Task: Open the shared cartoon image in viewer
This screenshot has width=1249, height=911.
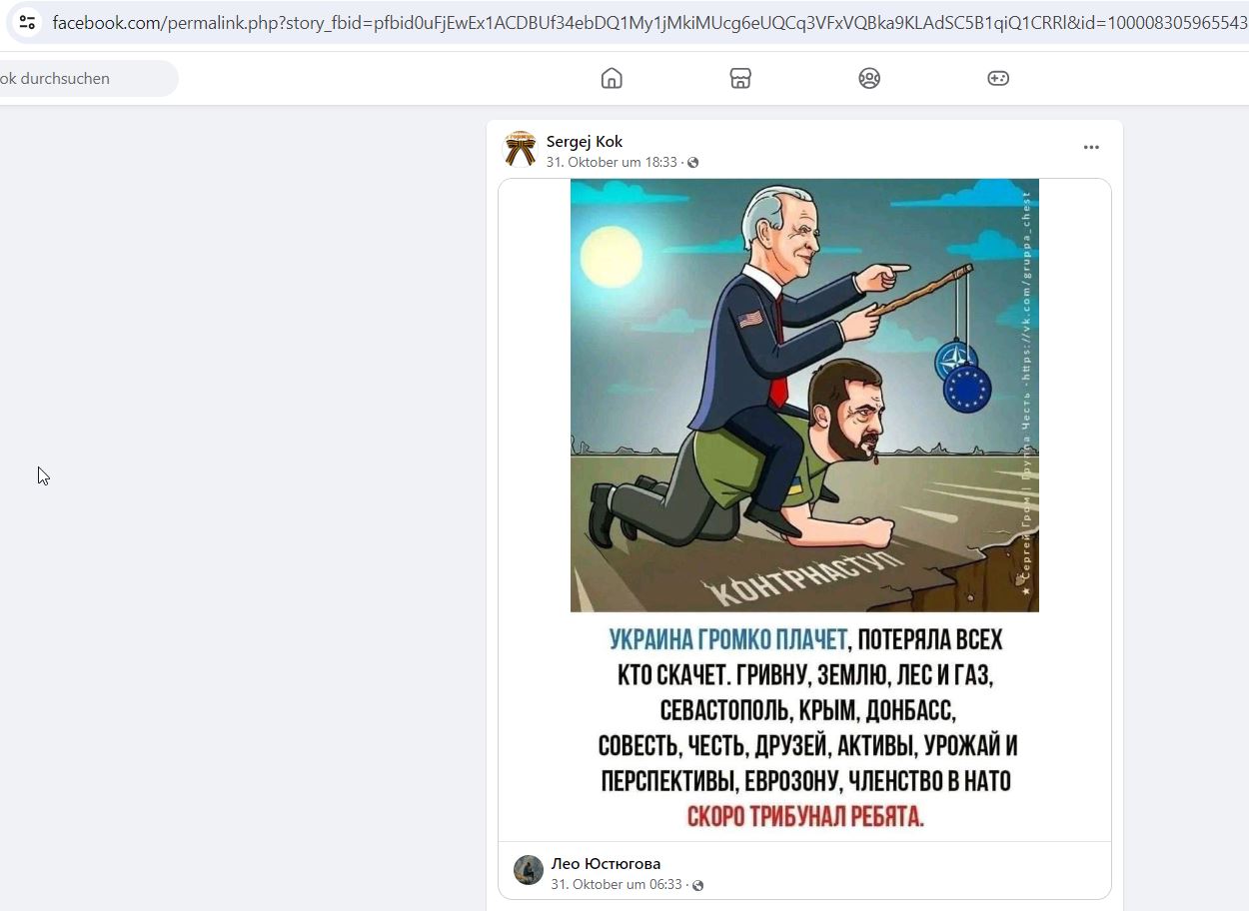Action: click(804, 396)
